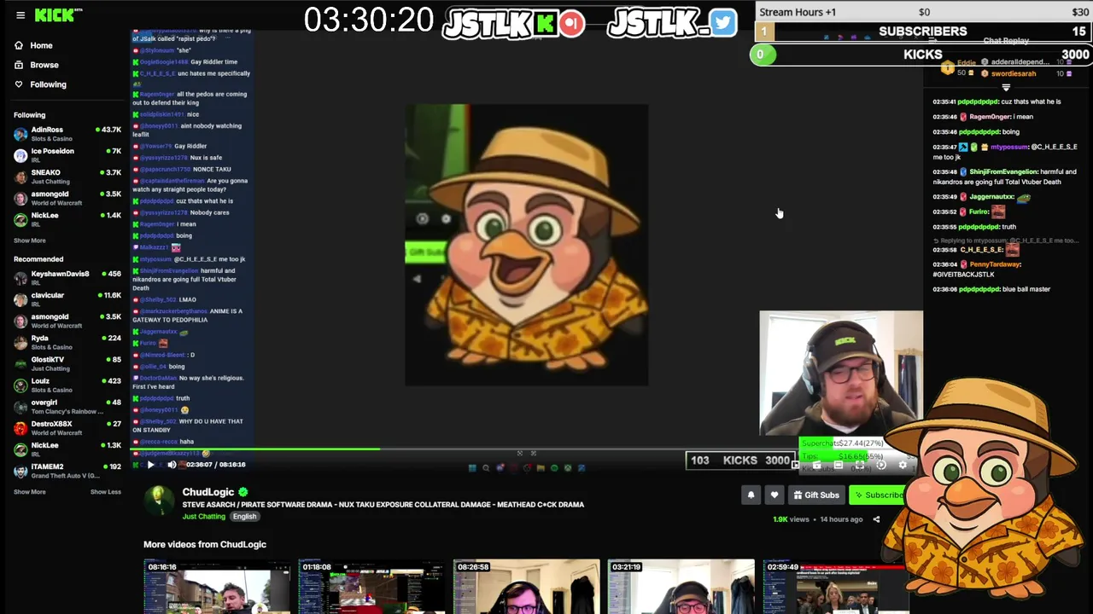Click the Browse icon in sidebar
1093x614 pixels.
tap(19, 65)
